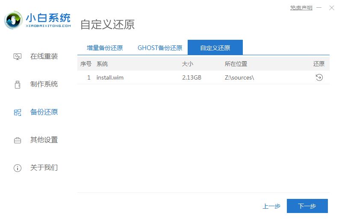Click the toolbox icon beside 其他设置
This screenshot has height=219, width=342.
pos(18,140)
